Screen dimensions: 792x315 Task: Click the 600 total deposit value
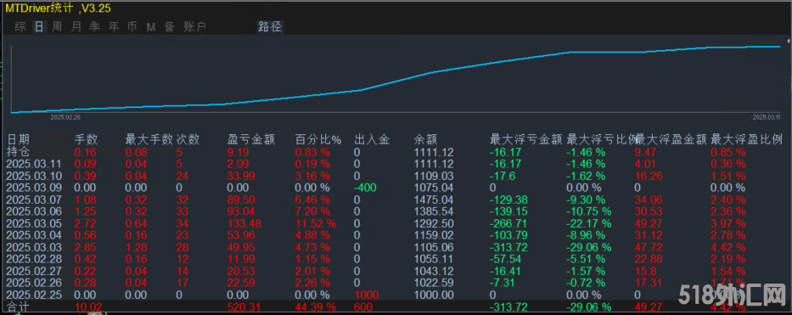[363, 307]
